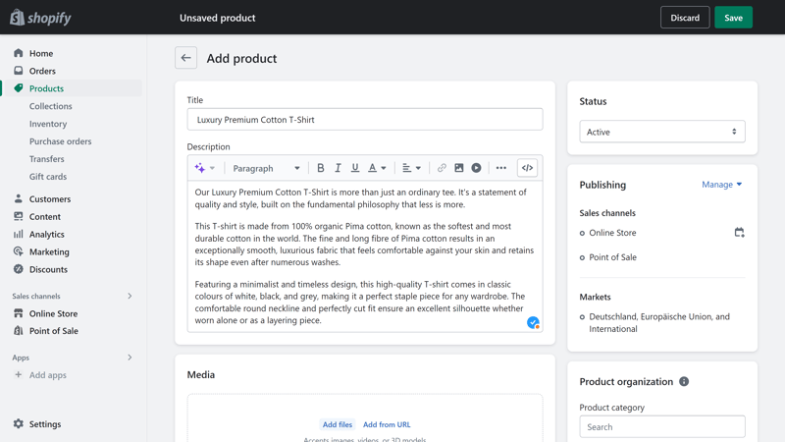This screenshot has width=785, height=442.
Task: Insert an image into the description
Action: [x=458, y=168]
